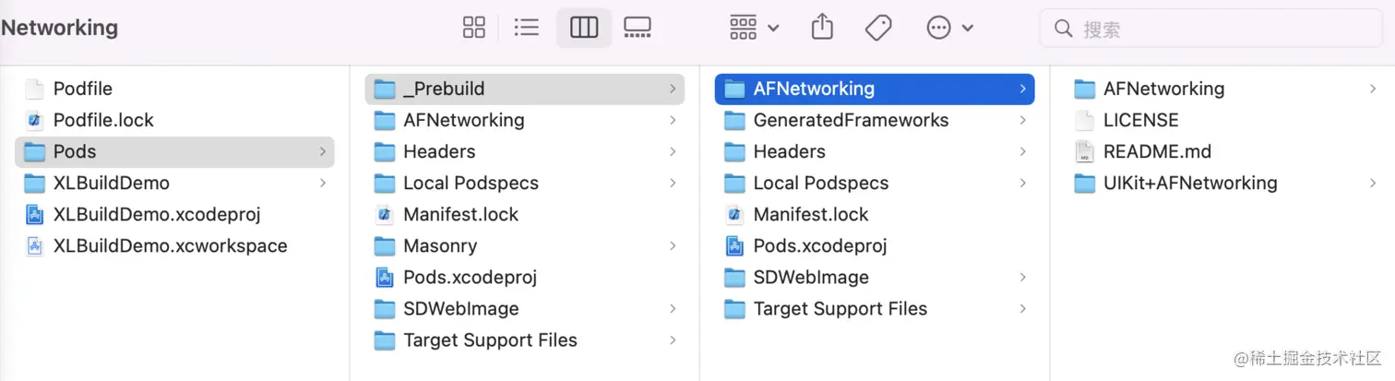Click Manifest.lock icon in third column
This screenshot has width=1395, height=381.
[734, 214]
